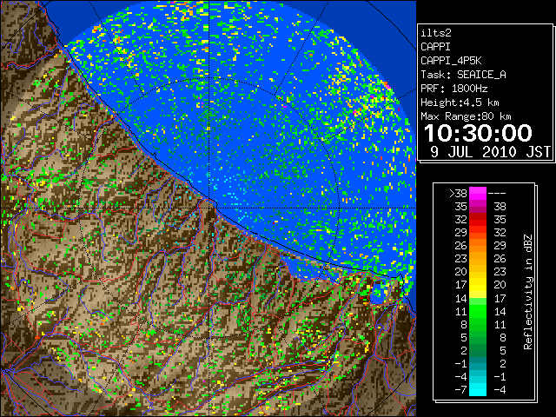Click the 10:30:00 timestamp
The image size is (556, 417).
point(478,133)
